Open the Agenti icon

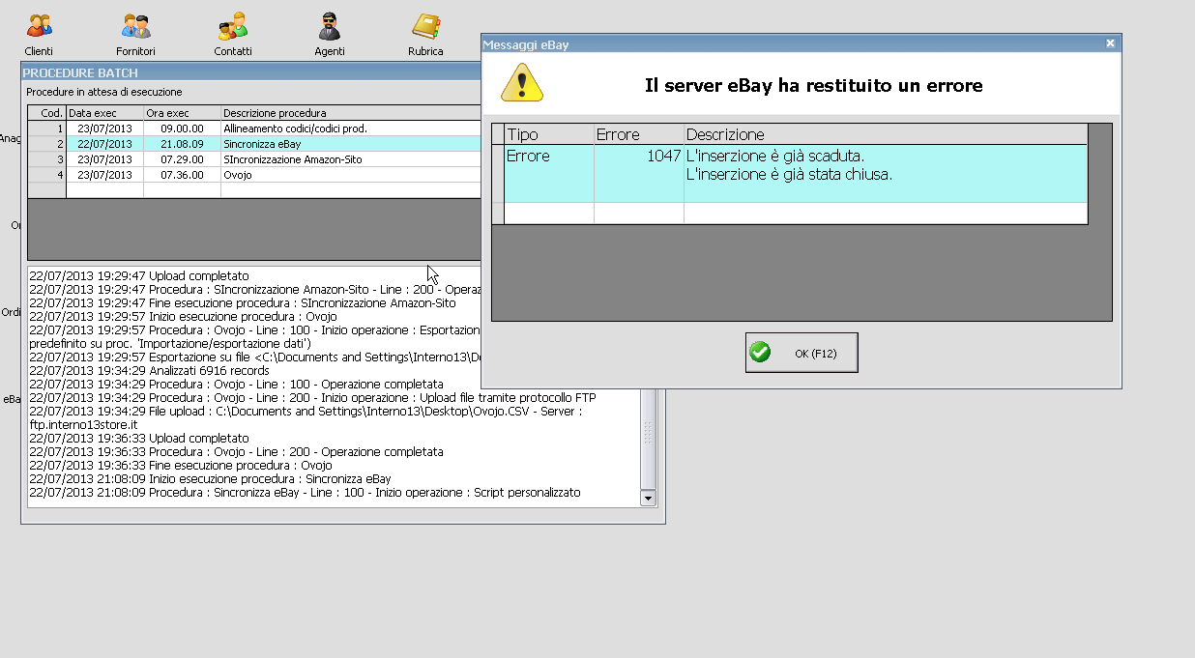pos(330,34)
